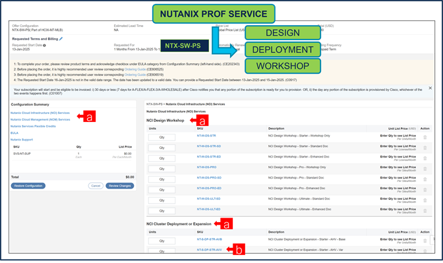Open Ordering Guide link for CE606525
The image size is (443, 263).
[135, 69]
